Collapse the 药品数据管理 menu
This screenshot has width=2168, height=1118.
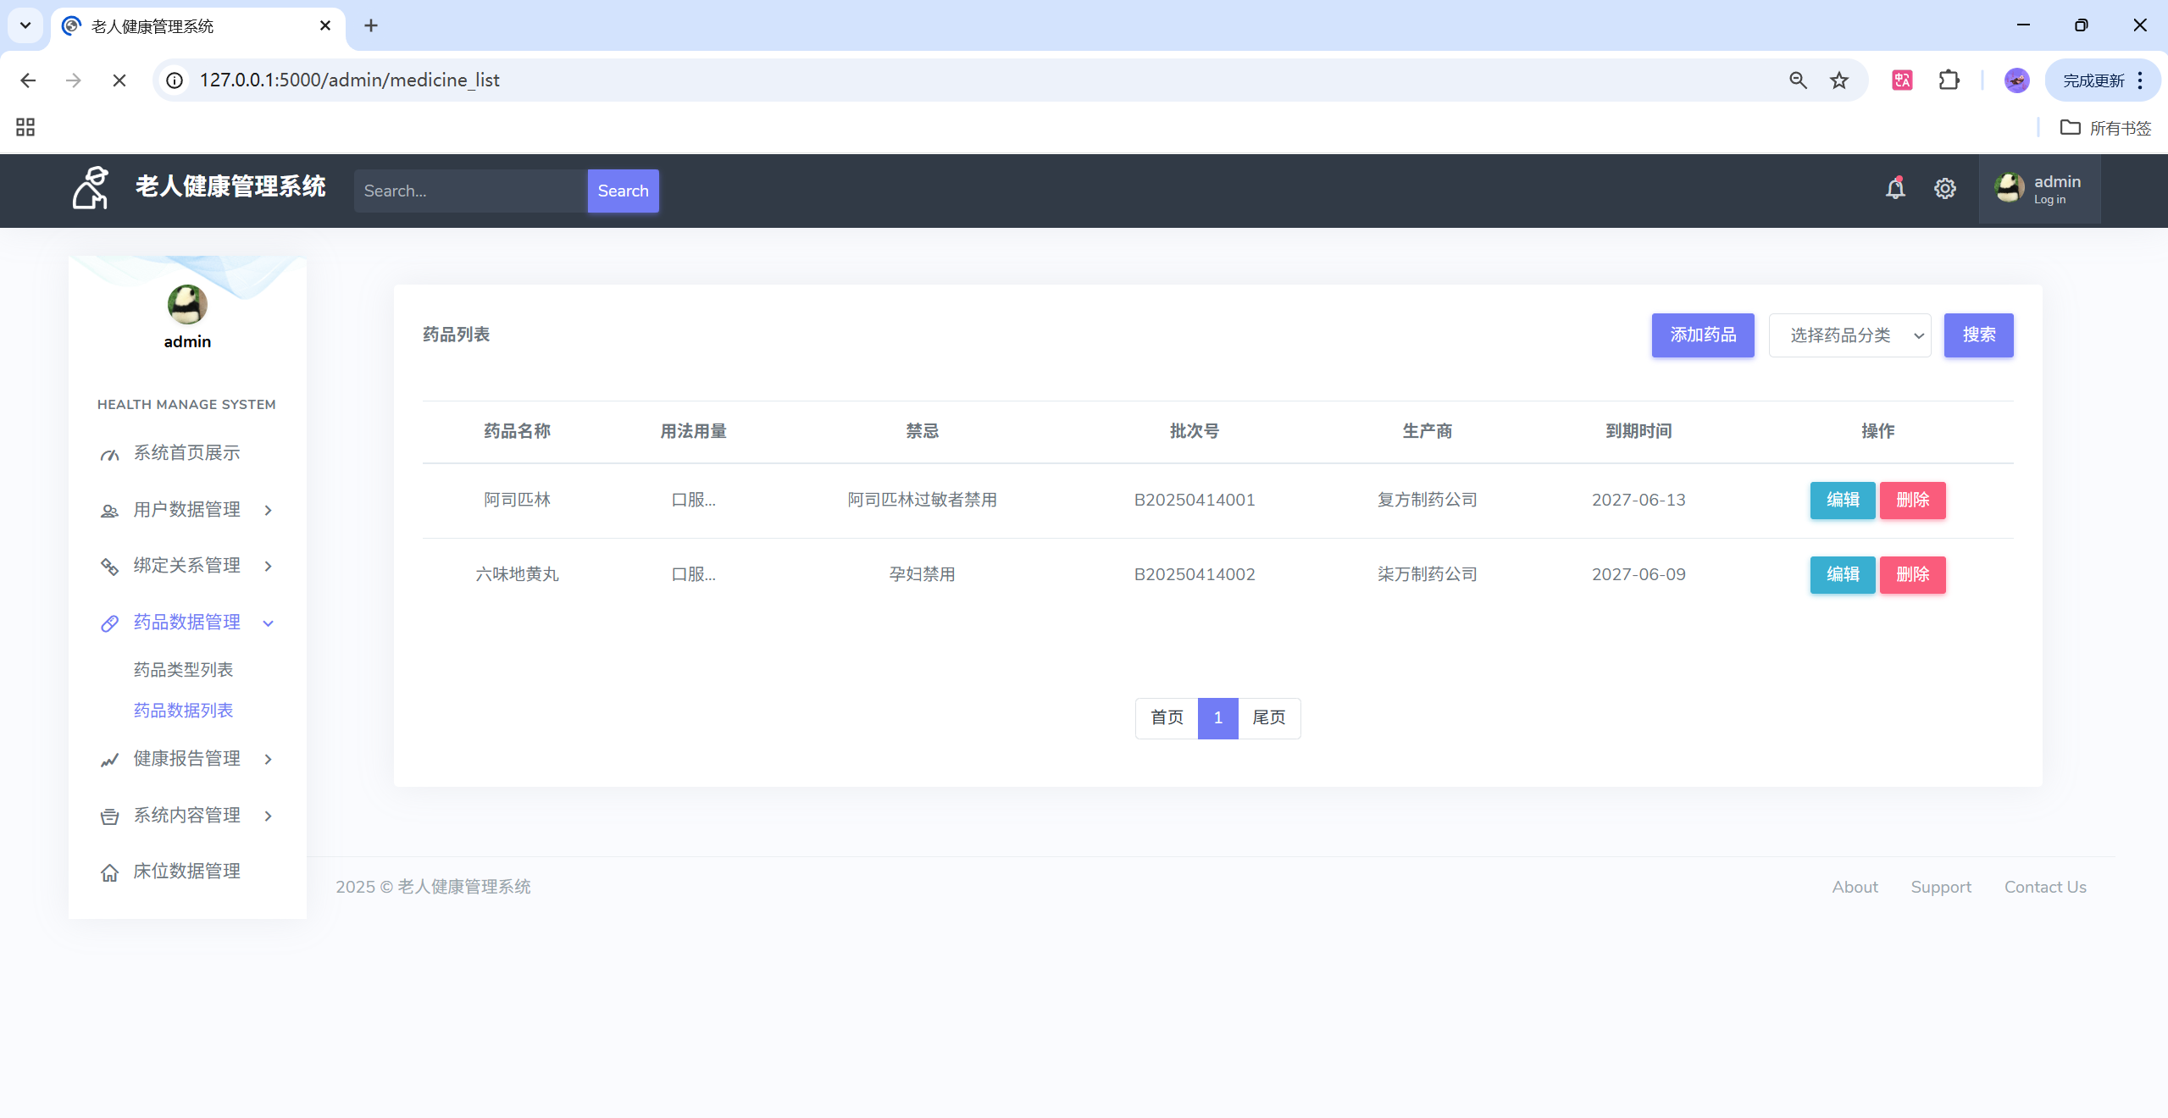(187, 623)
